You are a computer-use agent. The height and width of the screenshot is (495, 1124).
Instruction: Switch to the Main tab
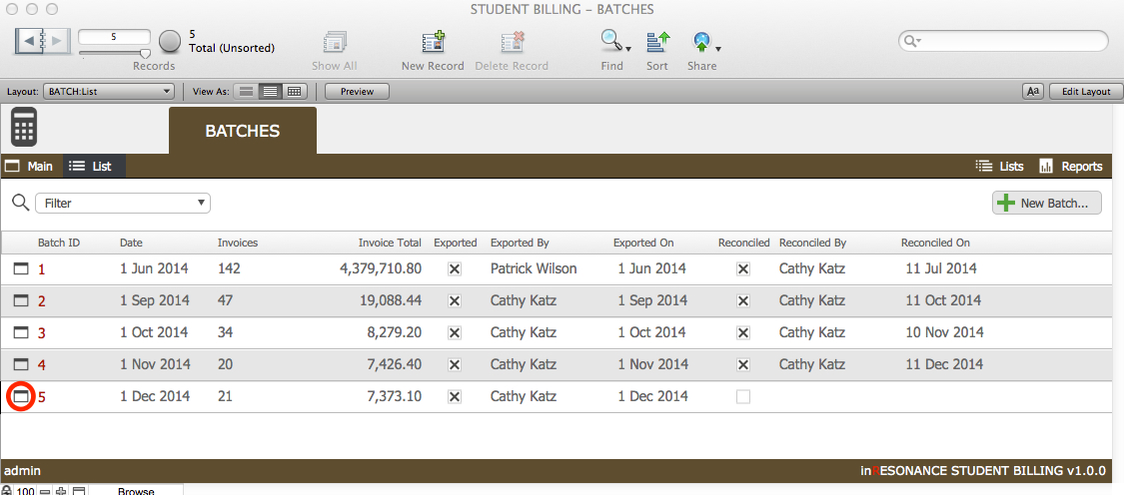tap(29, 167)
